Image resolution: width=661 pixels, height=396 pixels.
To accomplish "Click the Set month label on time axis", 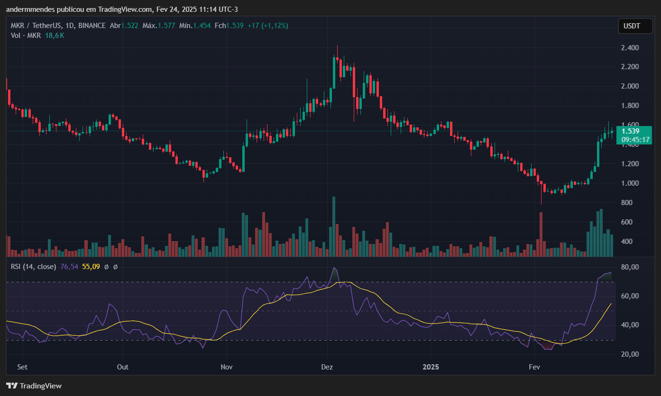I will 22,367.
